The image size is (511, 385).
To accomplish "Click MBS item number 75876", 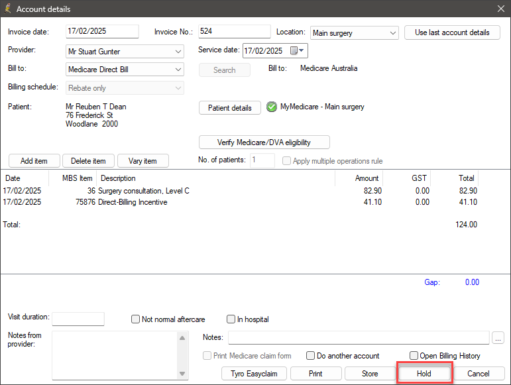I will 85,202.
